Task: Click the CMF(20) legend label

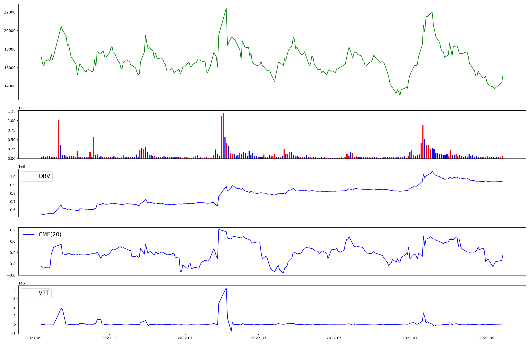Action: [50, 235]
